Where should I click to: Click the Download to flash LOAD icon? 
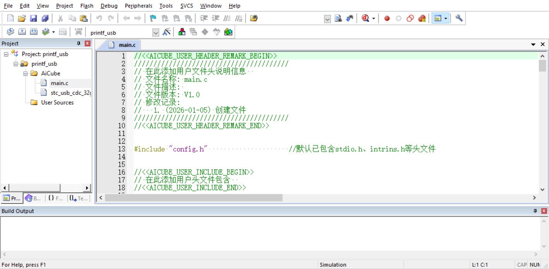click(79, 32)
